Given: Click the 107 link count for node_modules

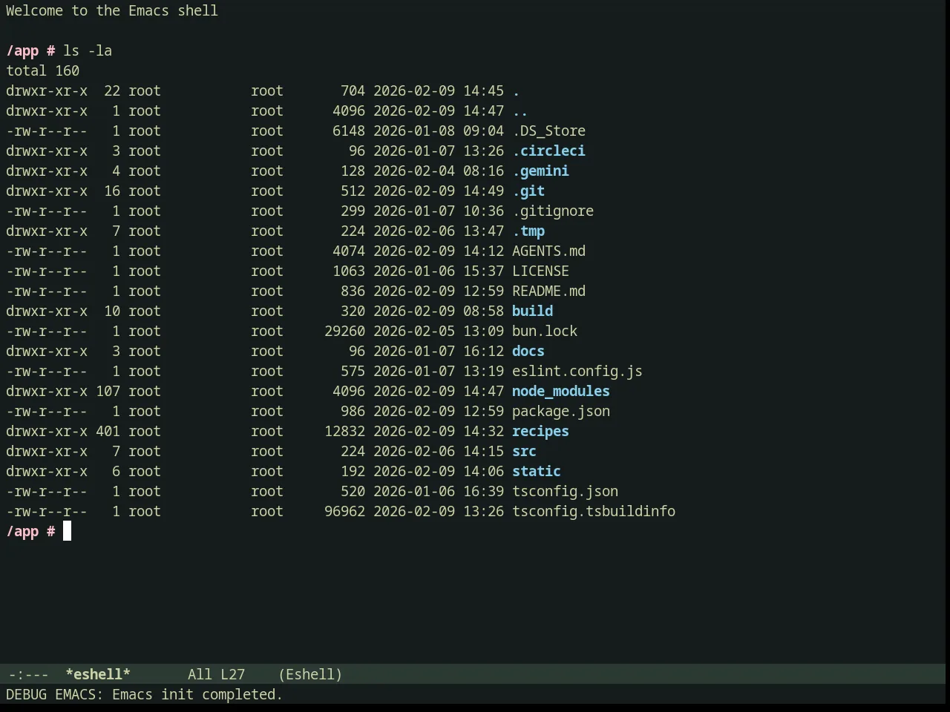Looking at the screenshot, I should click(x=108, y=391).
